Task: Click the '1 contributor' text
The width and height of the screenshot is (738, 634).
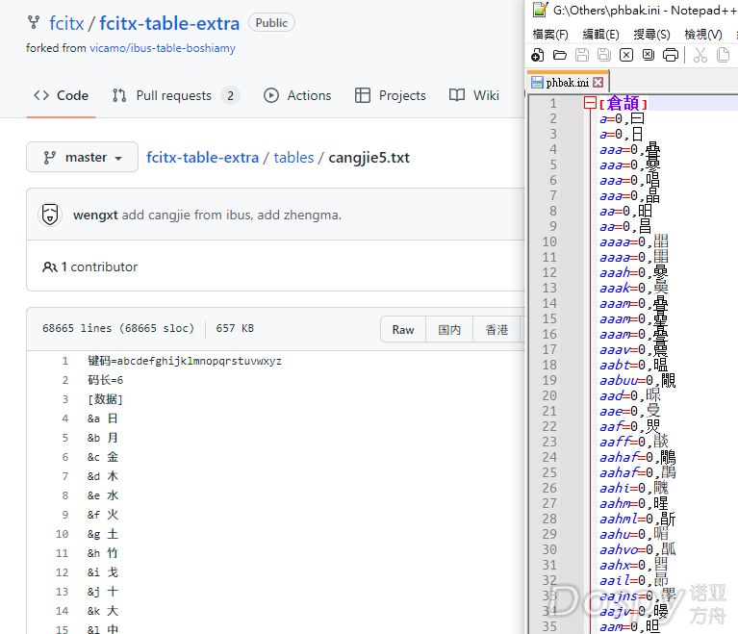Action: pyautogui.click(x=99, y=266)
